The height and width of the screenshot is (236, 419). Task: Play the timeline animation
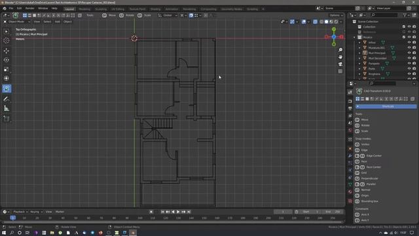pyautogui.click(x=178, y=212)
